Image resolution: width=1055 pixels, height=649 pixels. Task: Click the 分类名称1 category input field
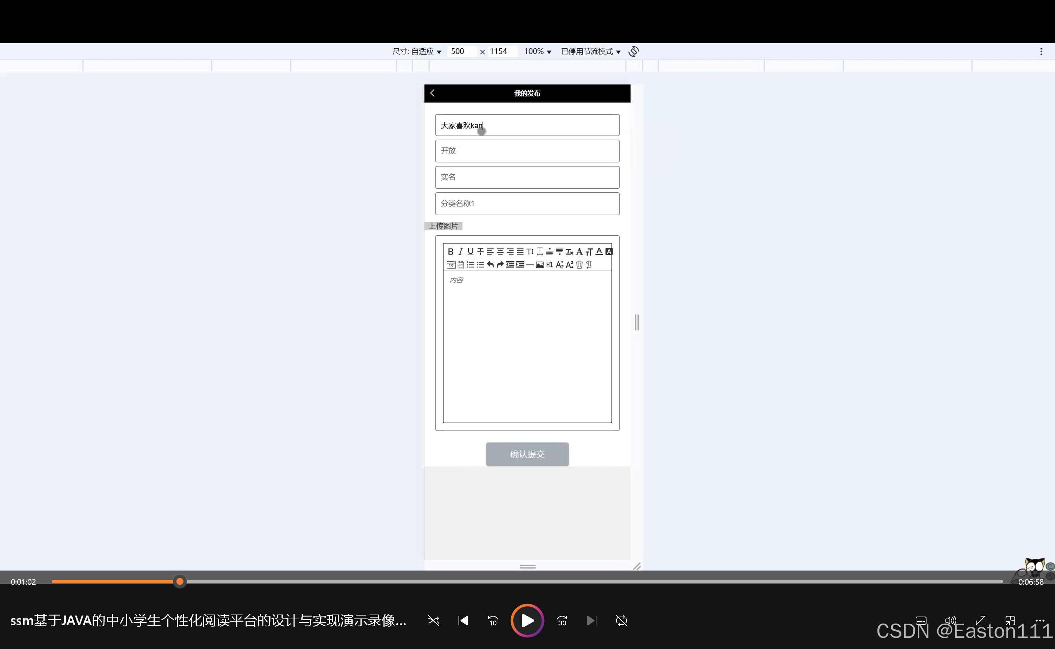527,203
